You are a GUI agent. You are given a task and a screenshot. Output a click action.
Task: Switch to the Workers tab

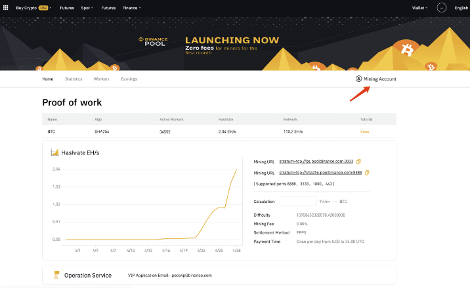coord(101,79)
